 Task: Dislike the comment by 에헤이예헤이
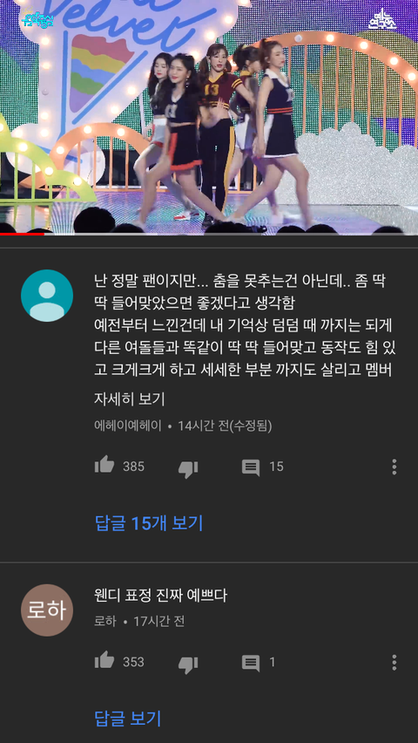point(188,468)
